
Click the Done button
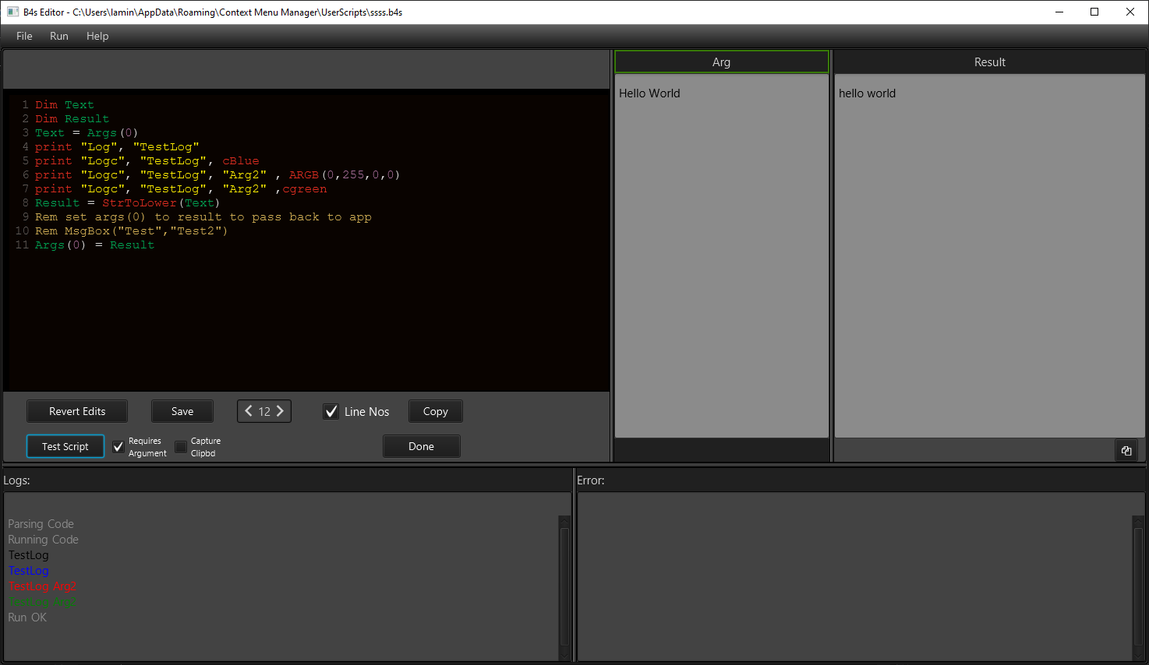[422, 446]
